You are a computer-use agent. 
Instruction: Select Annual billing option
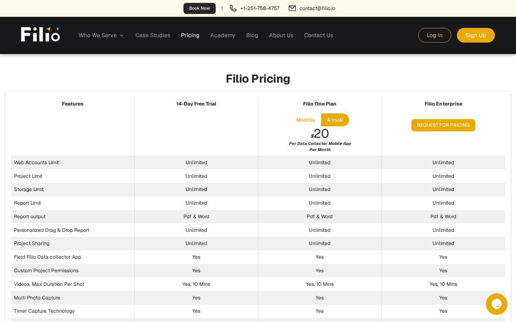pos(335,120)
